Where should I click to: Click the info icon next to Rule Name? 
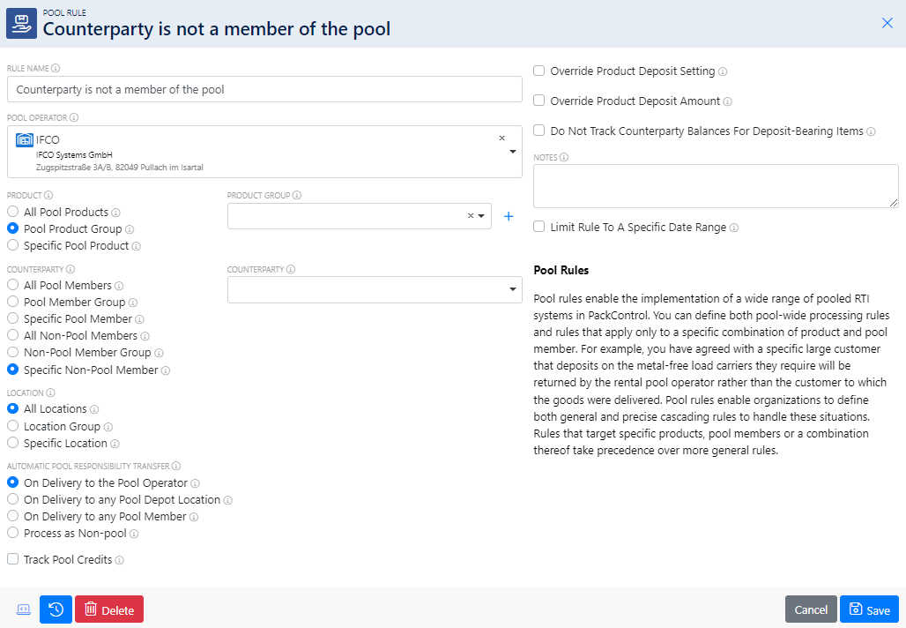point(55,67)
